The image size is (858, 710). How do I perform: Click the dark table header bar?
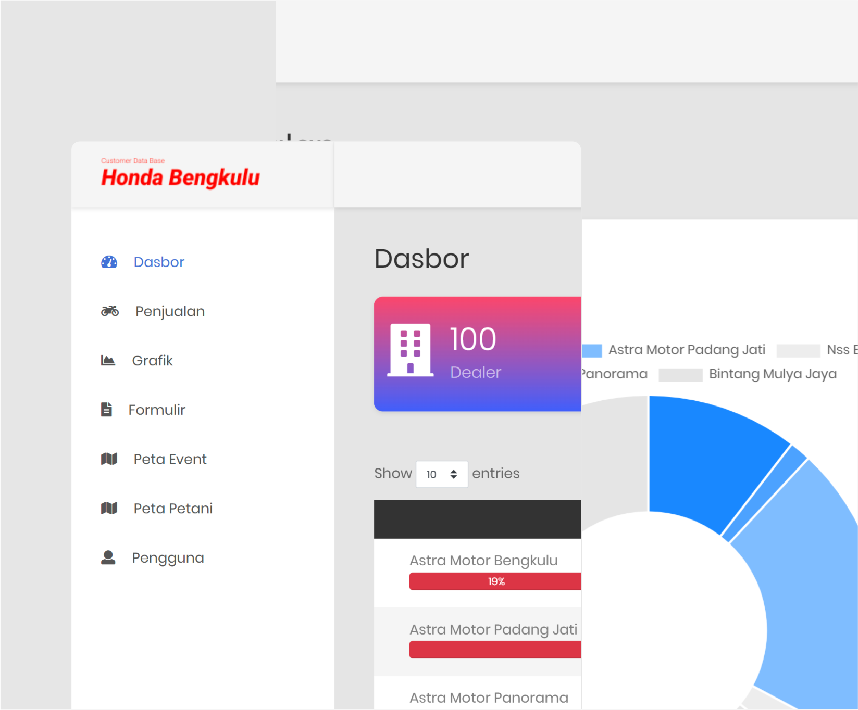477,519
